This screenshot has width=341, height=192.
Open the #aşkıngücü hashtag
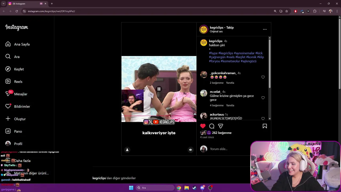[249, 61]
